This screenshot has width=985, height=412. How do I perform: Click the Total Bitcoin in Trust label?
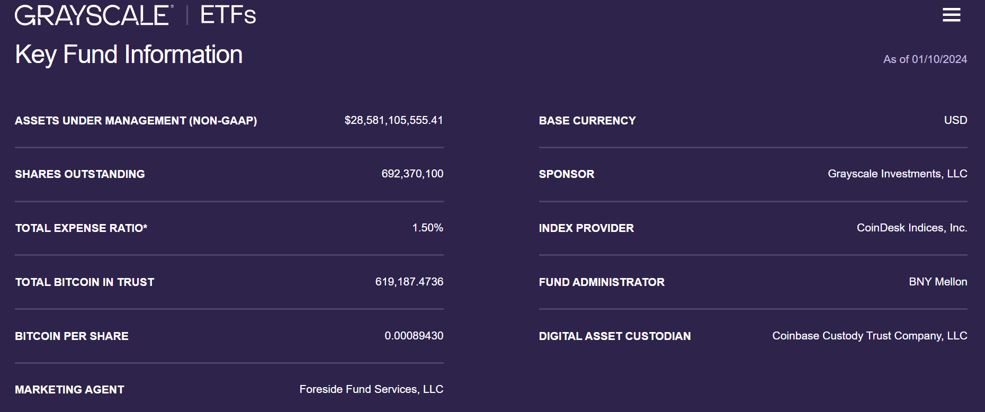pos(85,282)
